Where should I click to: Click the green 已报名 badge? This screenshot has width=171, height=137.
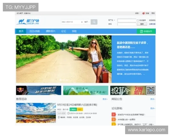73,109
